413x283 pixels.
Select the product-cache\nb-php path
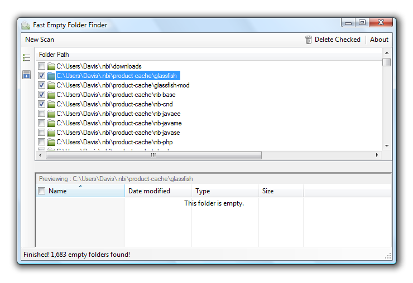pos(114,142)
